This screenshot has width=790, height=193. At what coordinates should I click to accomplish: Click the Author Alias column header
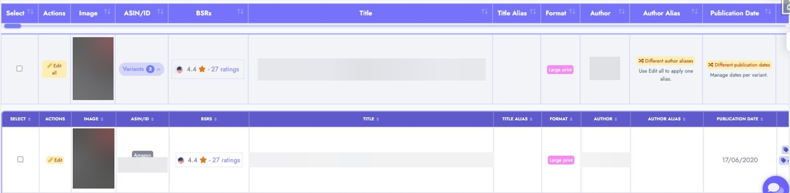pos(661,13)
